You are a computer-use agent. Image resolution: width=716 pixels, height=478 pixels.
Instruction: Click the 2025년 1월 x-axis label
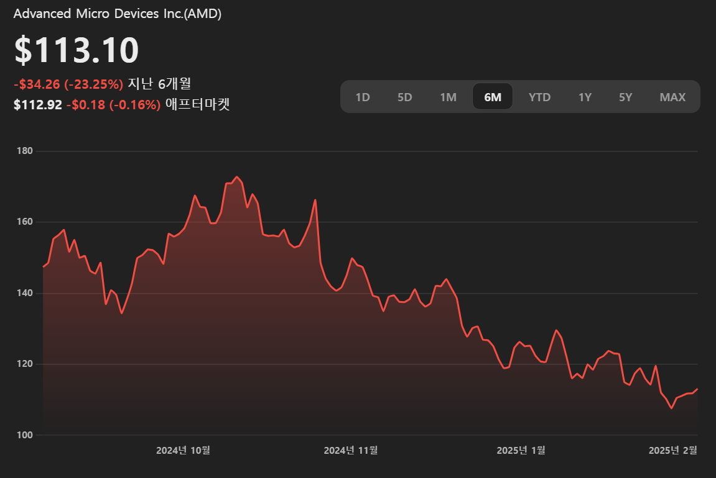coord(521,450)
